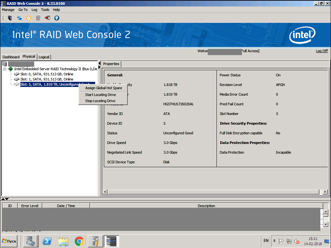
Task: Click the RAID Web Console taskbar icon
Action: click(111, 241)
